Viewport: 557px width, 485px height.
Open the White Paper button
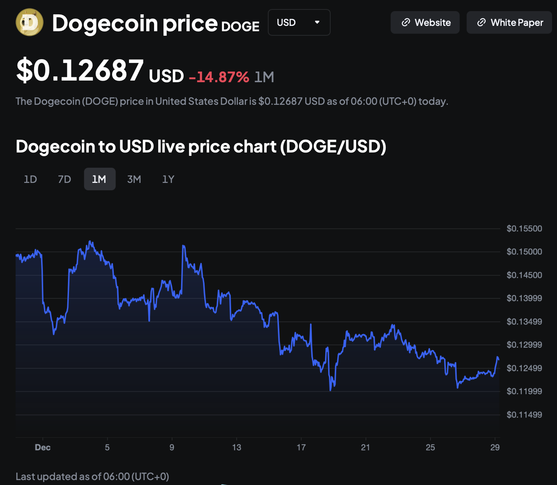pos(509,23)
